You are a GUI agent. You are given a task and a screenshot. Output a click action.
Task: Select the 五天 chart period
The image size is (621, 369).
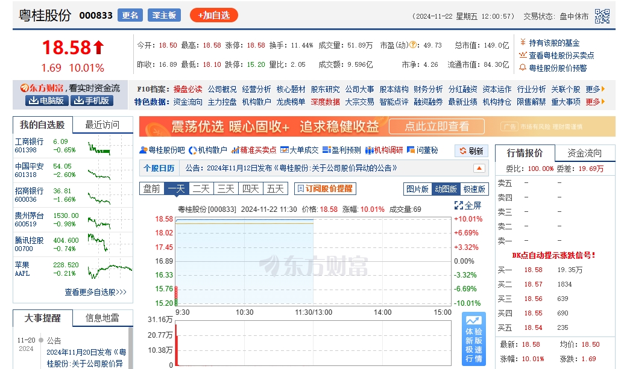coord(276,188)
